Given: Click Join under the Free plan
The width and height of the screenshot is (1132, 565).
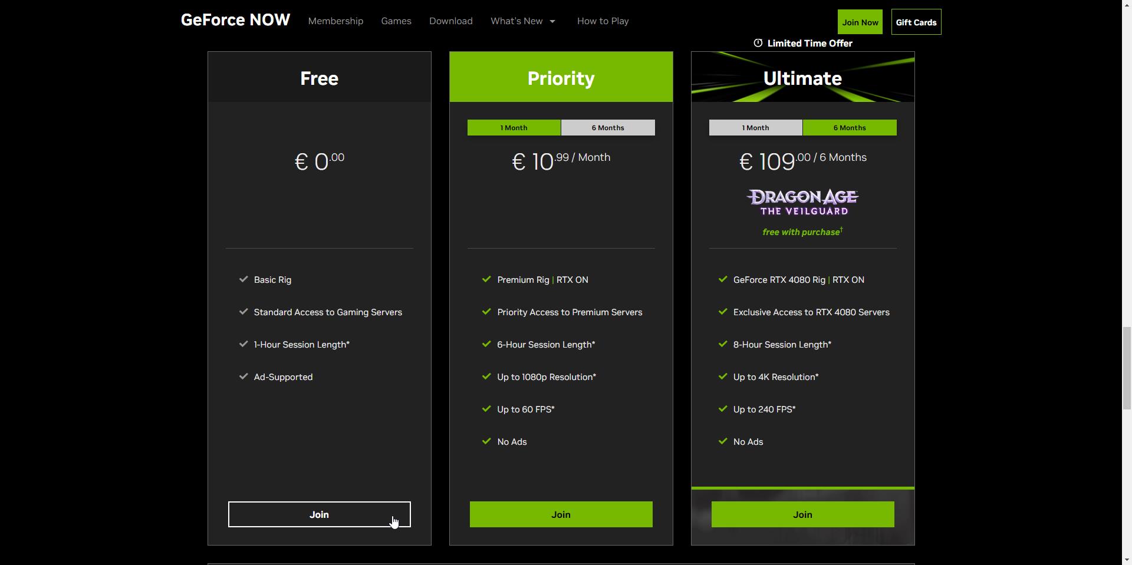Looking at the screenshot, I should (x=319, y=514).
